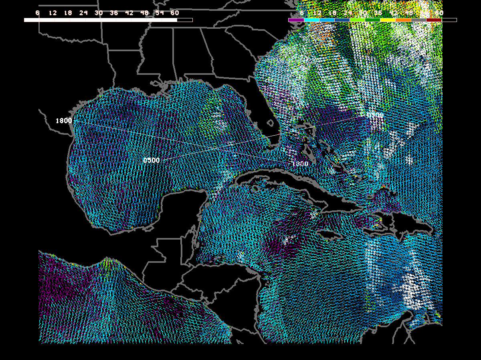The width and height of the screenshot is (481, 360).
Task: Click the black end of white scale bar
Action: pyautogui.click(x=185, y=20)
